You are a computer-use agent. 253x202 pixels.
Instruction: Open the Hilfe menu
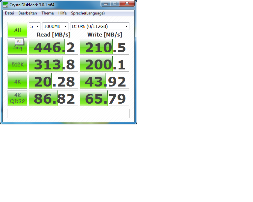click(63, 13)
